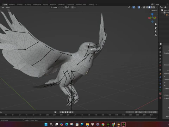The image size is (169, 127).
Task: Open the Texture Paint workspace tab
Action: (37, 5)
